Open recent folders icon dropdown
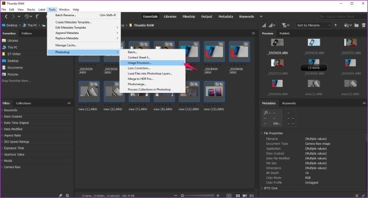 click(348, 25)
